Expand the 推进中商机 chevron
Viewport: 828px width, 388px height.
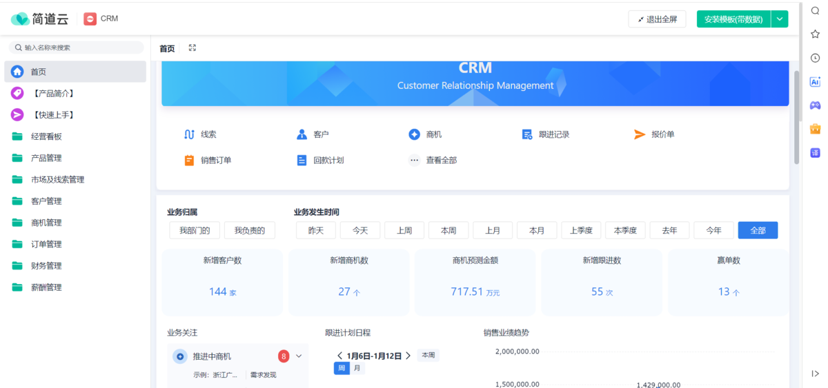pyautogui.click(x=299, y=356)
